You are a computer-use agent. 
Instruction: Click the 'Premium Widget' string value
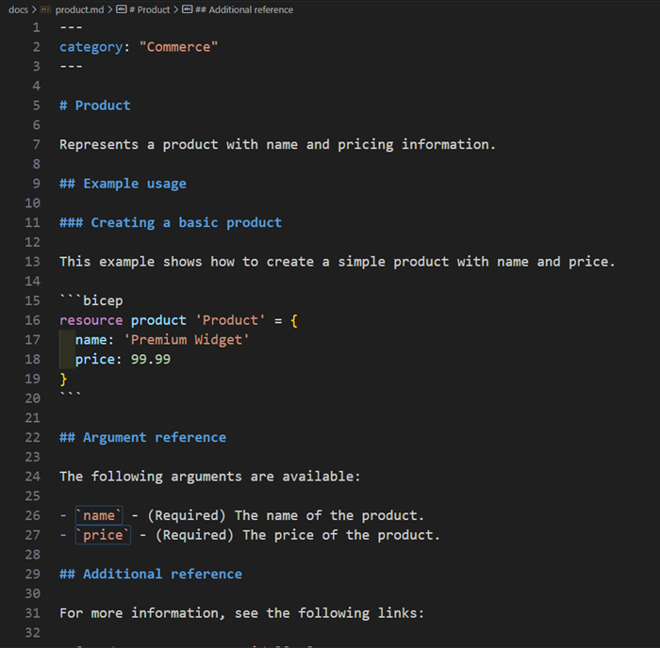tap(186, 340)
